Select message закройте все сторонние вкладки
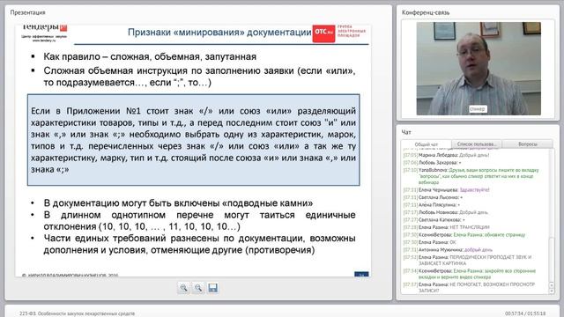The height and width of the screenshot is (317, 564). [470, 274]
